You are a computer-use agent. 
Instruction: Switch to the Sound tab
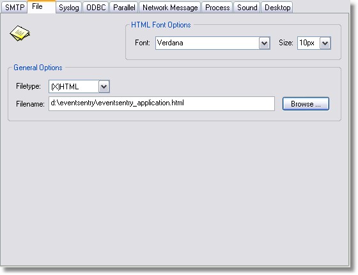pyautogui.click(x=247, y=8)
